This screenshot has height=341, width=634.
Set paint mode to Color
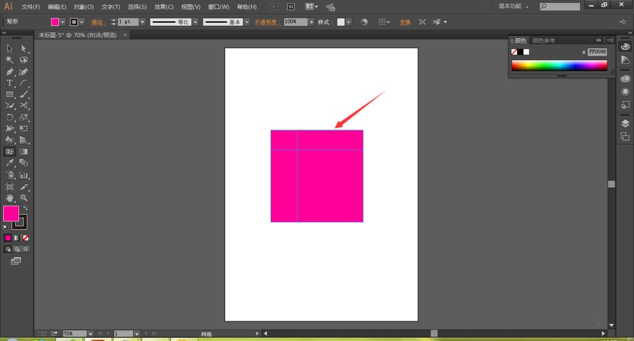click(8, 238)
